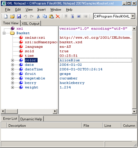Expand the color node
This screenshot has width=138, height=148.
(x=13, y=60)
